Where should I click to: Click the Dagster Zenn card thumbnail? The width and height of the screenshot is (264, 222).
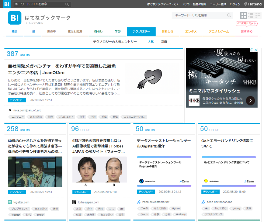point(164,172)
